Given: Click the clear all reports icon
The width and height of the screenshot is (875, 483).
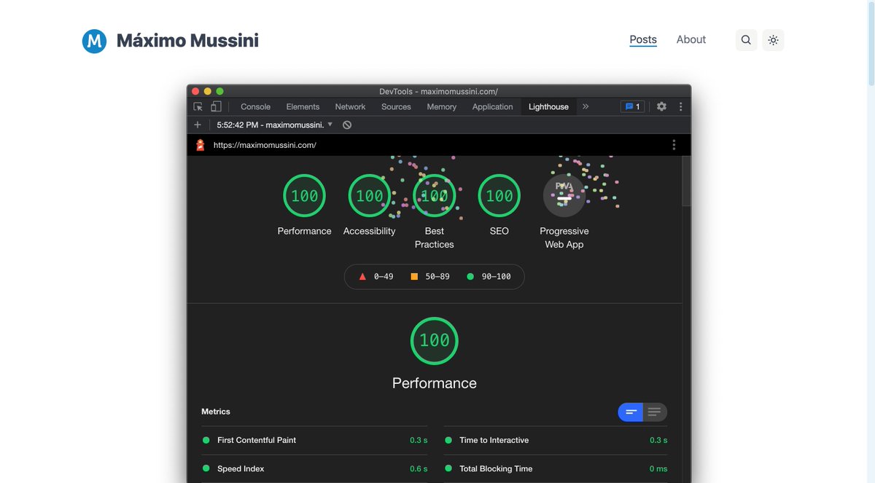Looking at the screenshot, I should 347,125.
